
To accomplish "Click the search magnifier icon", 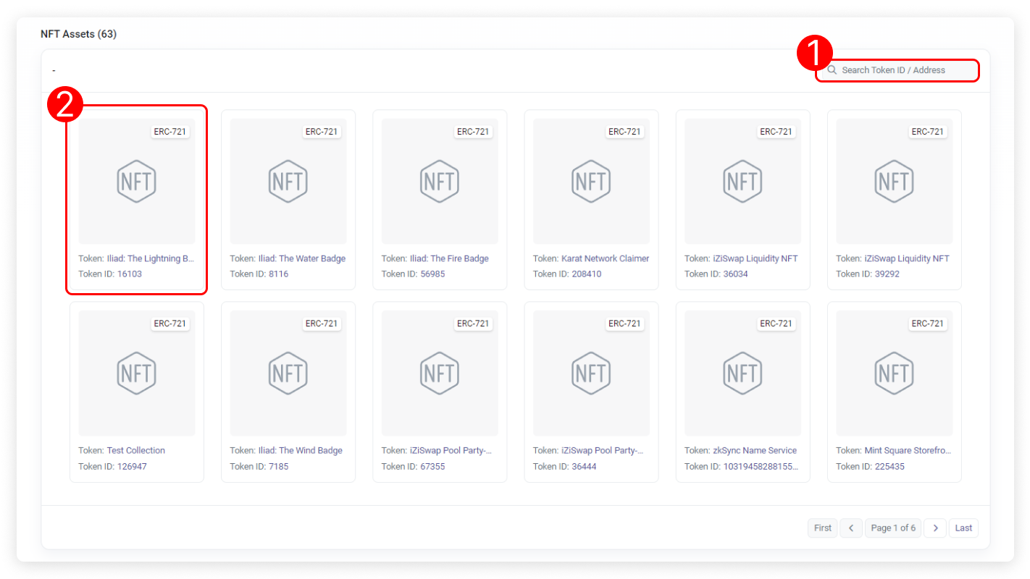I will click(x=832, y=70).
